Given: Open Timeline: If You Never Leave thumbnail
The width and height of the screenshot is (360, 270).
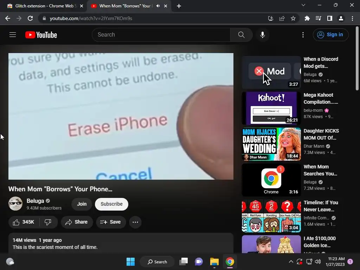Looking at the screenshot, I should [x=271, y=216].
